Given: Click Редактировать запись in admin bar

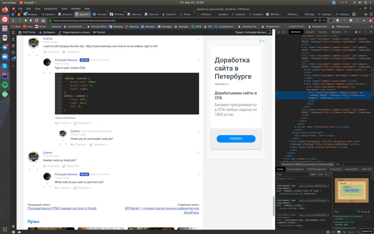Looking at the screenshot, I should coord(74,32).
